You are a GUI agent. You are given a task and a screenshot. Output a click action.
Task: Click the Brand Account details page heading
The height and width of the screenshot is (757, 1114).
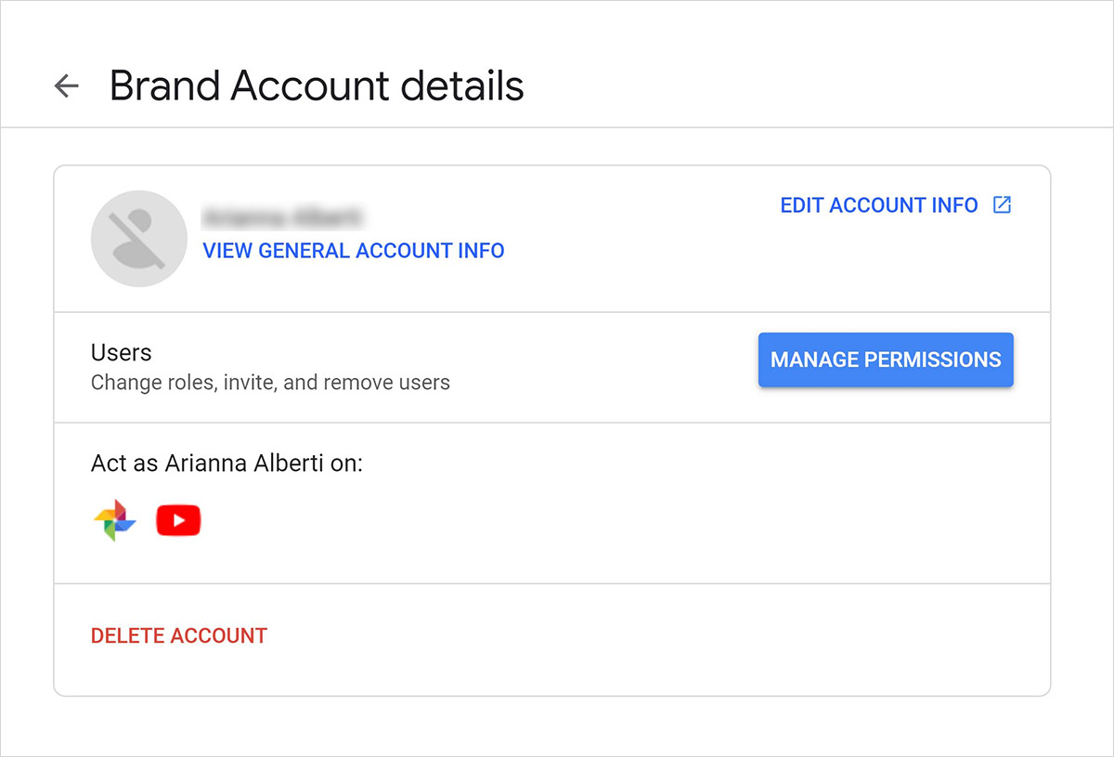click(x=317, y=86)
